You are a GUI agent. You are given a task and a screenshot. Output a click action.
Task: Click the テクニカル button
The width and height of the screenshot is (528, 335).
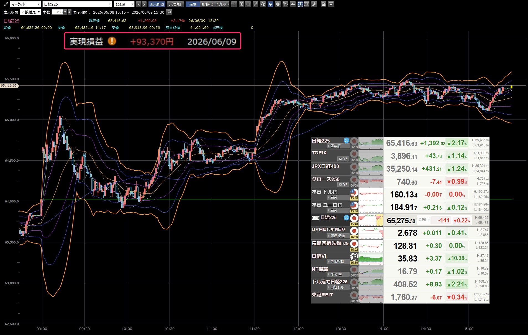(175, 4)
